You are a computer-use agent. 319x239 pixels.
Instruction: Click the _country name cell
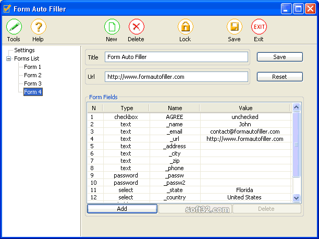175,197
